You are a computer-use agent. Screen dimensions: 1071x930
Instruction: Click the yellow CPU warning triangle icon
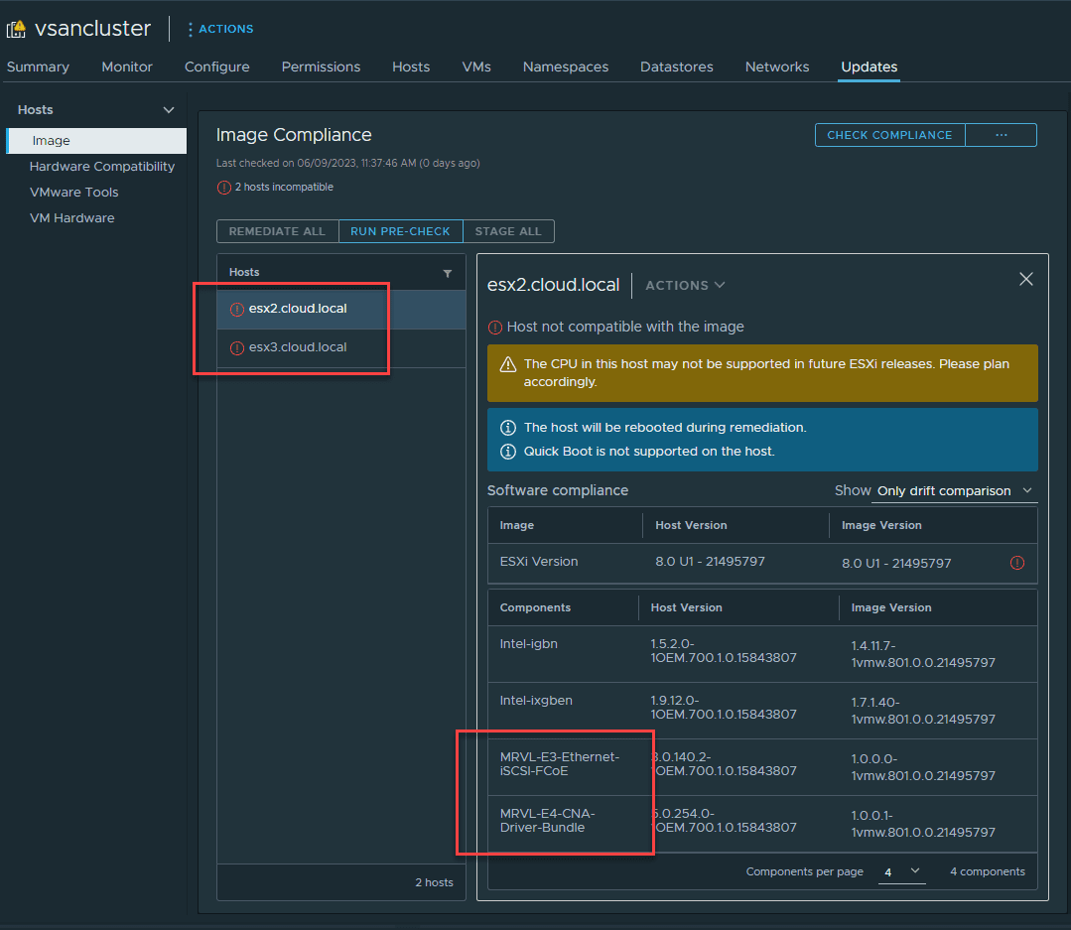point(507,364)
